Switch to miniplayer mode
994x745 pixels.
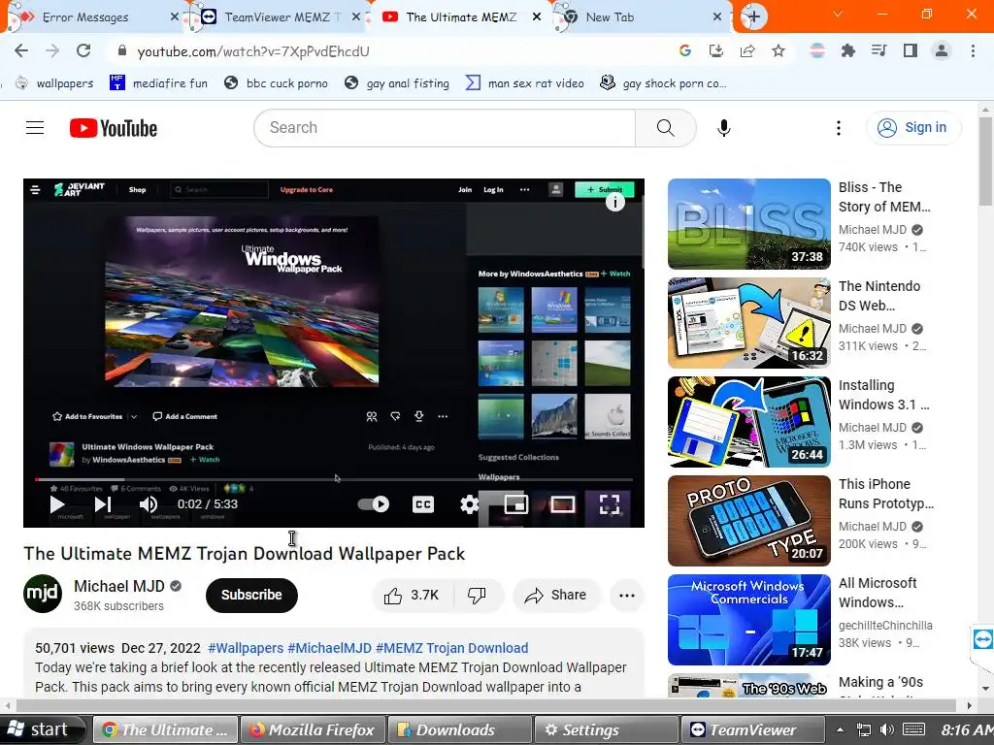point(516,504)
